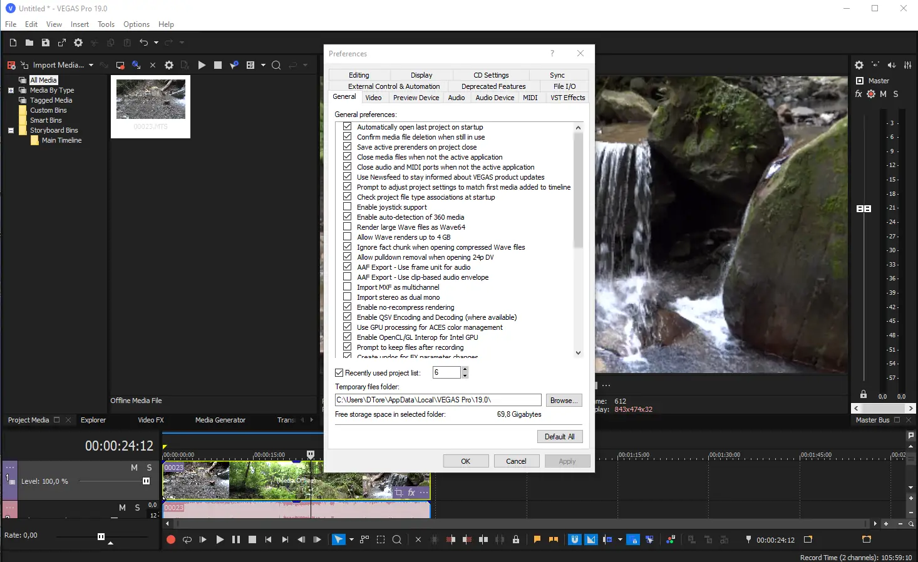The image size is (918, 562).
Task: Enable joystick support checkbox
Action: pyautogui.click(x=347, y=207)
